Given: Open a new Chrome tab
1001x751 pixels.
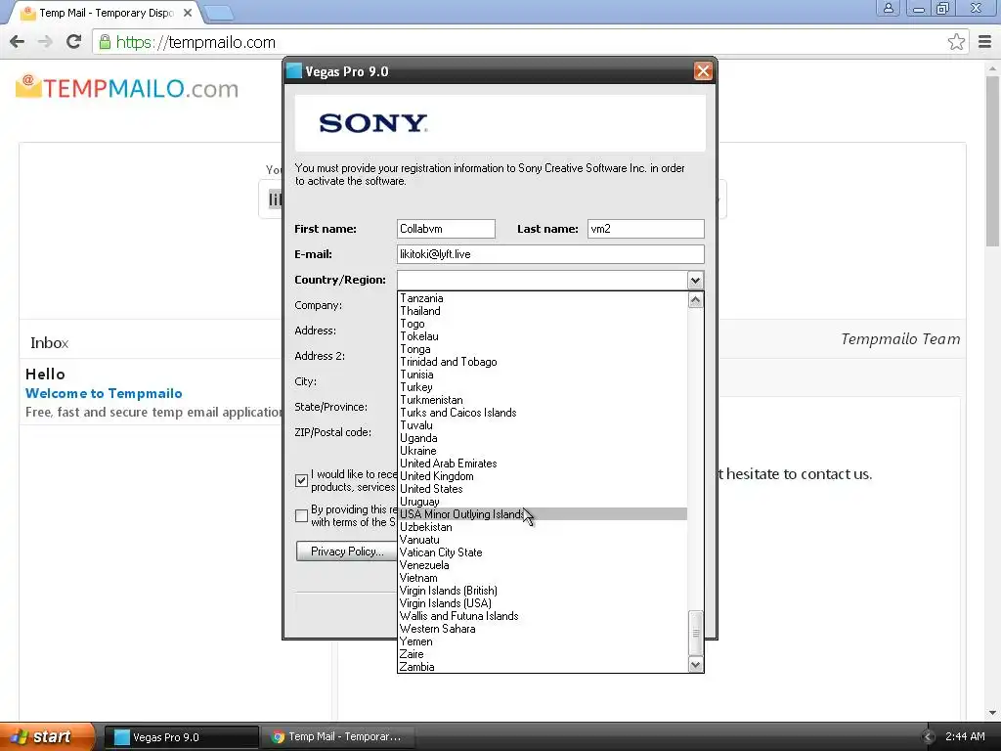Looking at the screenshot, I should coord(219,12).
